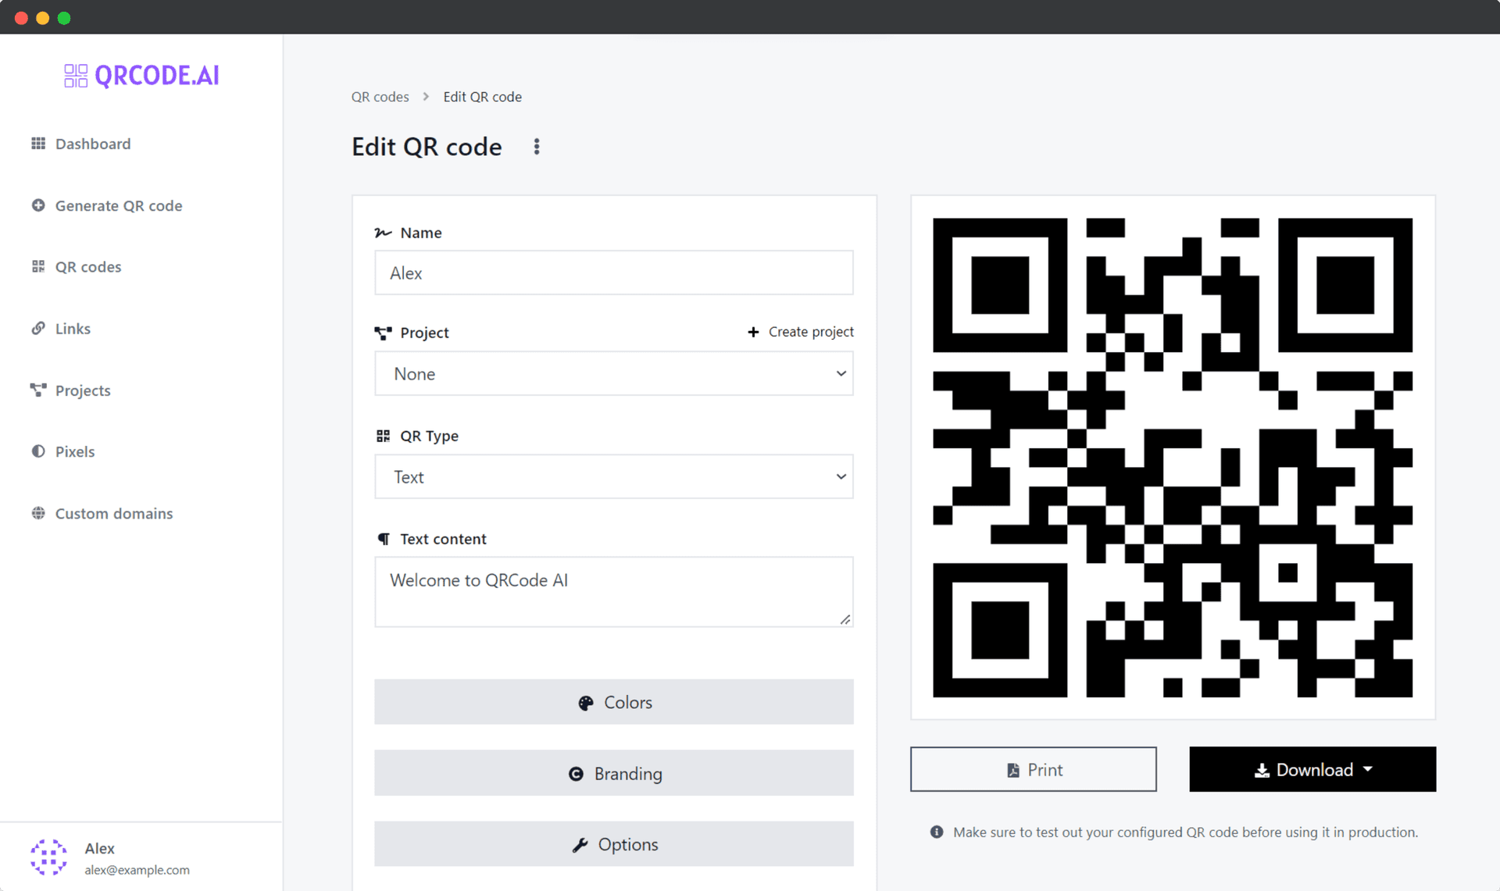Focus the Name input field with Alex
Image resolution: width=1500 pixels, height=891 pixels.
click(614, 273)
